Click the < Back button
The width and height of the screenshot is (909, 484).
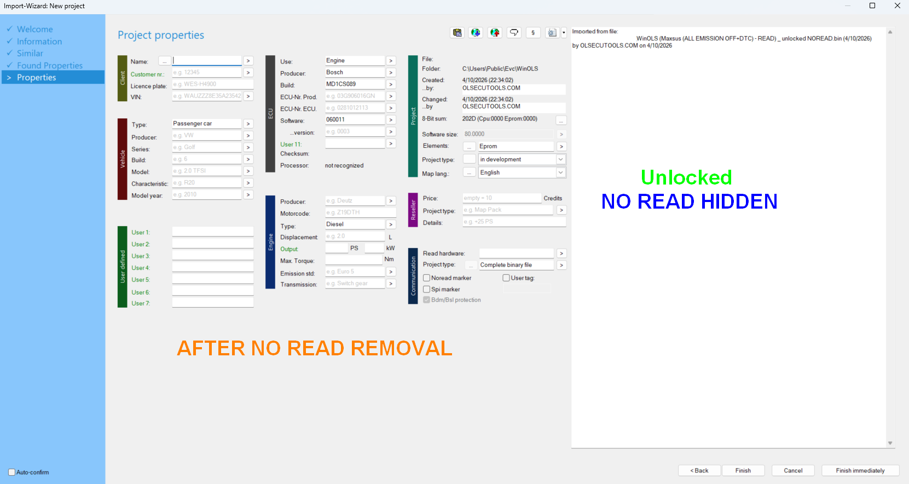699,471
